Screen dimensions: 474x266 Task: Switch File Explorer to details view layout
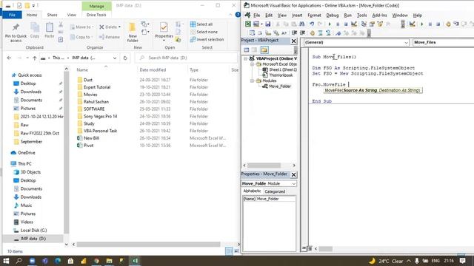(x=229, y=251)
